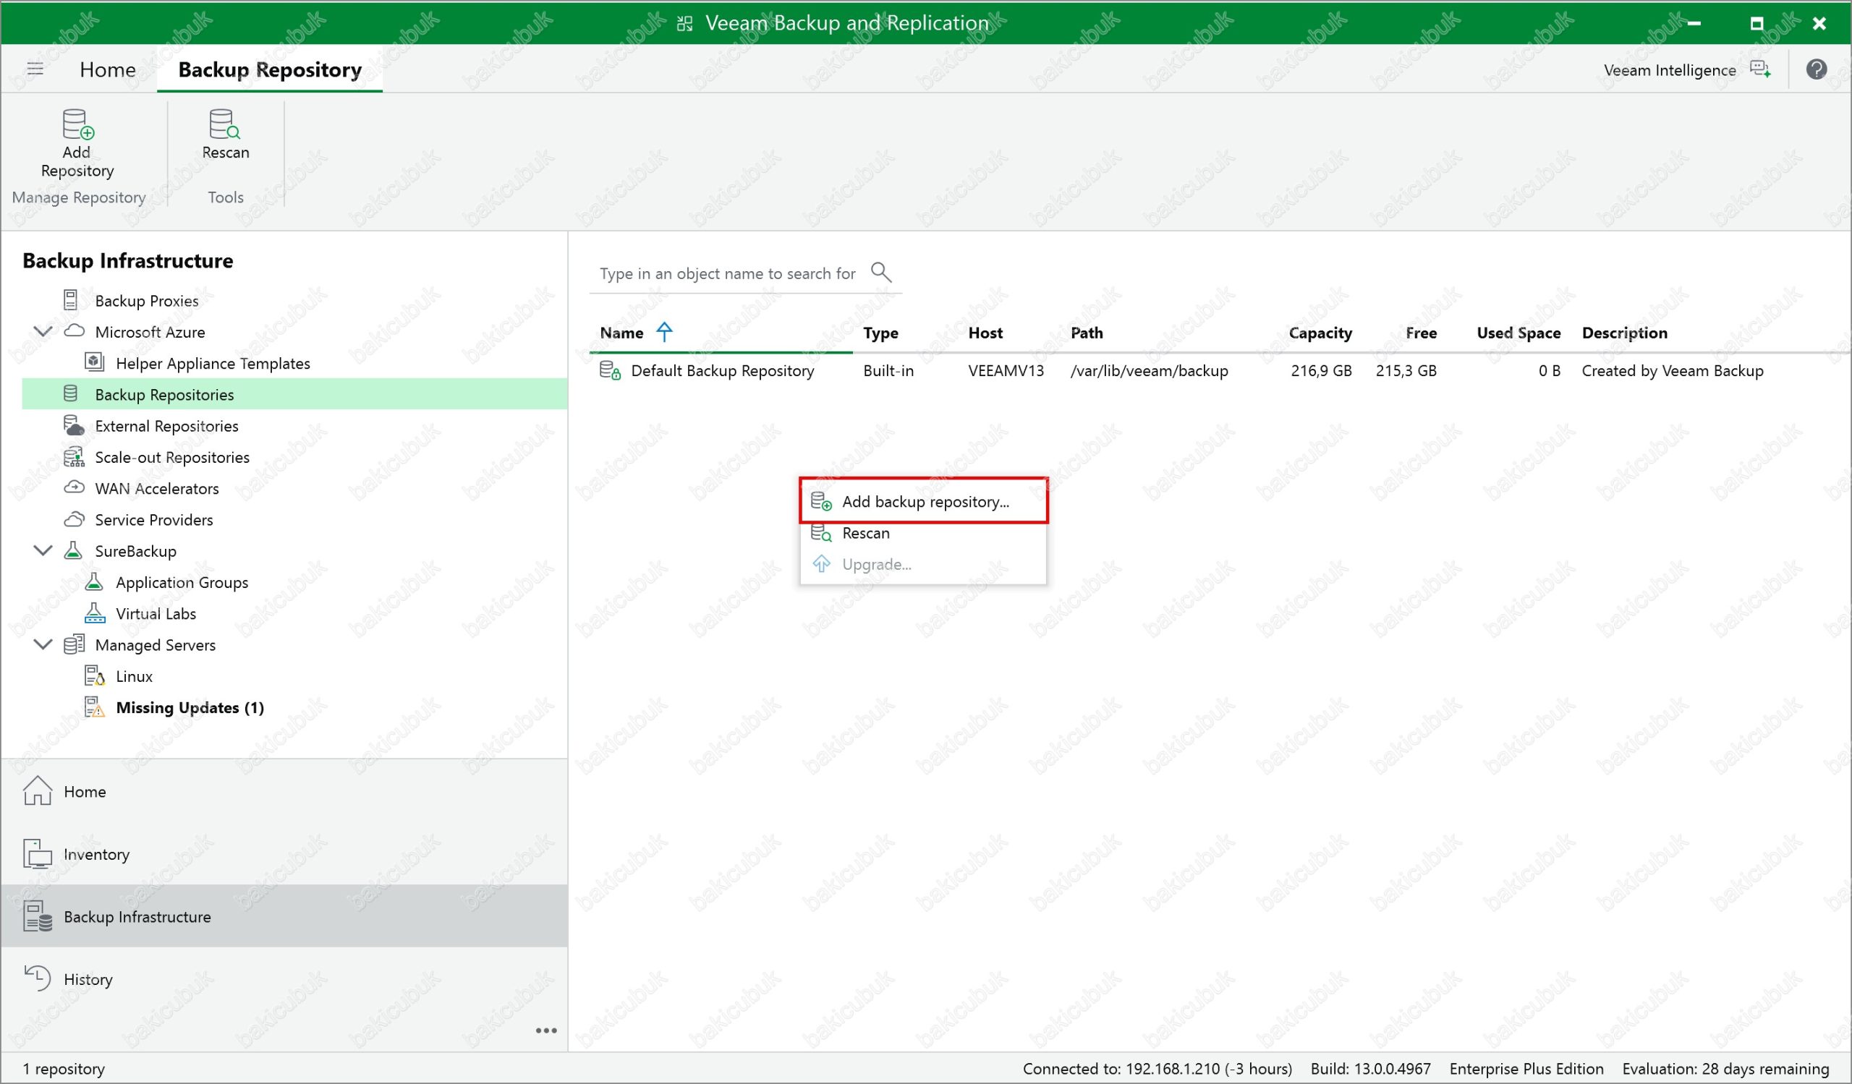The width and height of the screenshot is (1852, 1084).
Task: Sort by the Host column header
Action: point(985,333)
